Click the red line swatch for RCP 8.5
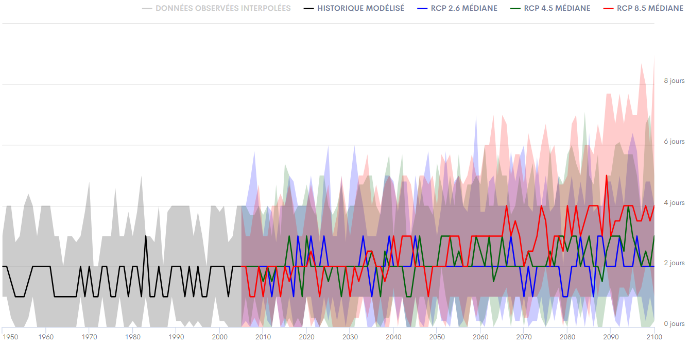This screenshot has width=689, height=345. point(608,8)
